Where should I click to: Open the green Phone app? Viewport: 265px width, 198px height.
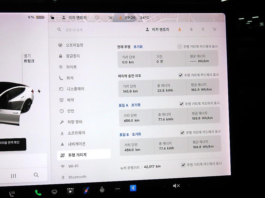pyautogui.click(x=38, y=193)
